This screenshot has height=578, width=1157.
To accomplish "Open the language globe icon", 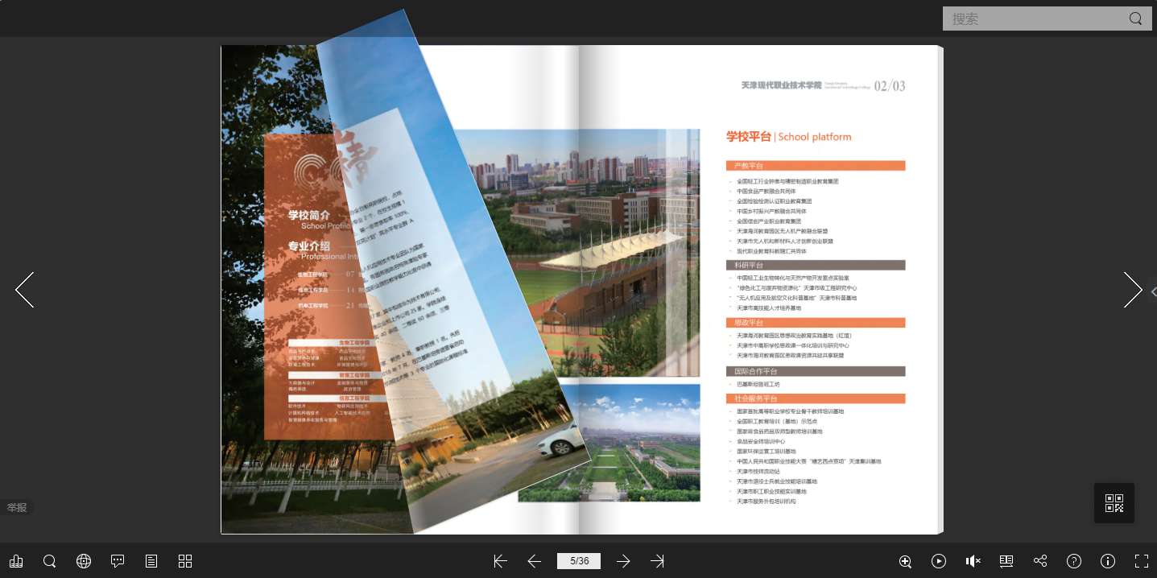I will [x=84, y=561].
